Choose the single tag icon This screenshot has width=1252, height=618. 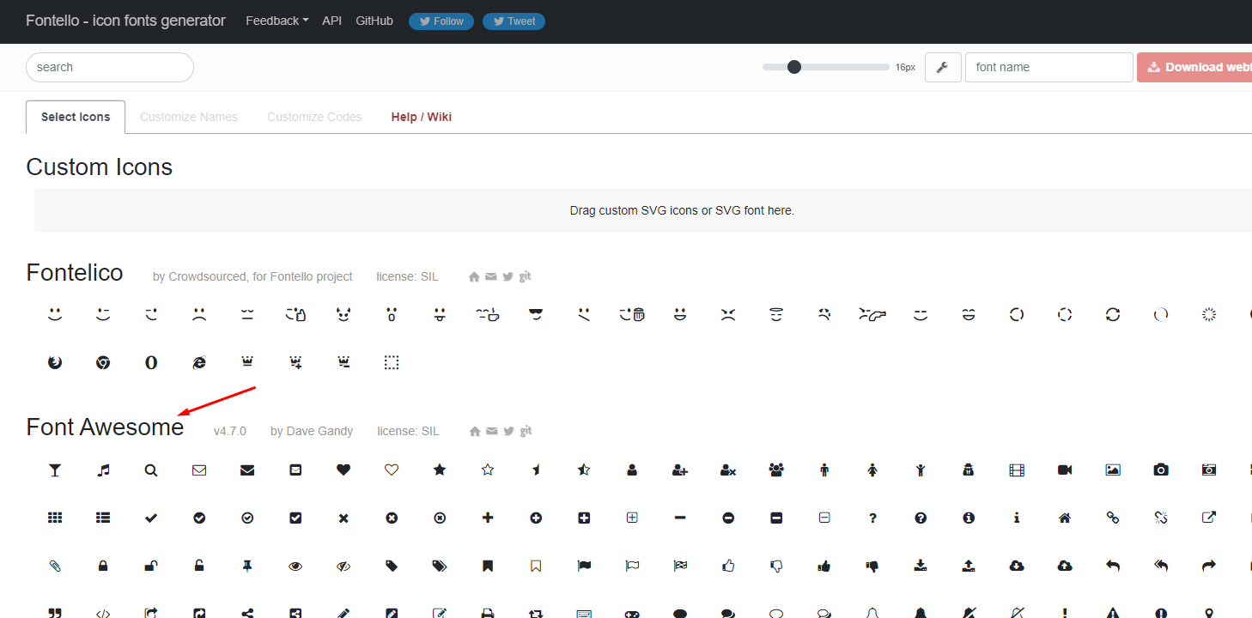point(392,566)
